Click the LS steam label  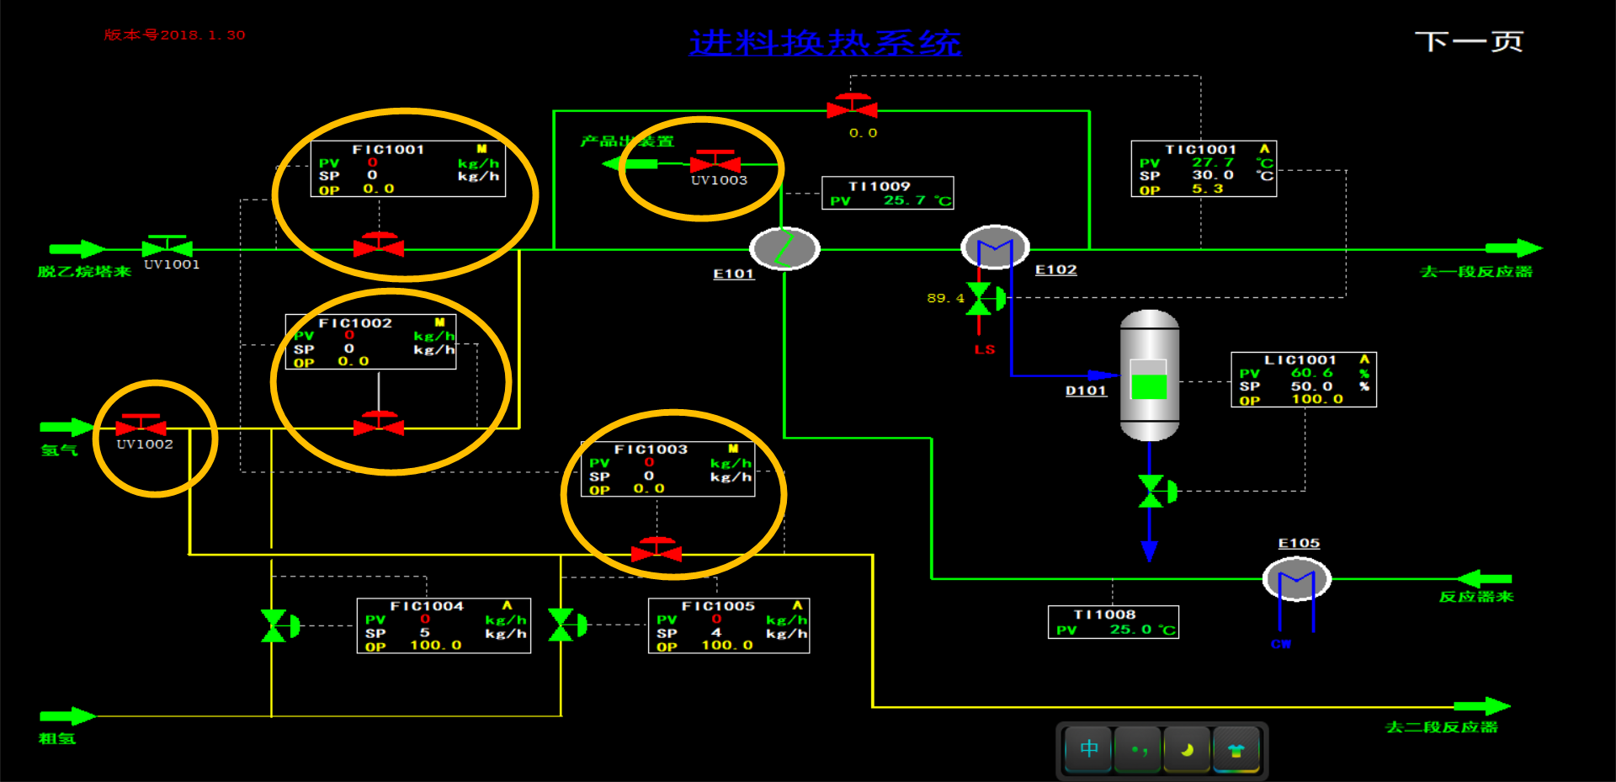click(985, 349)
